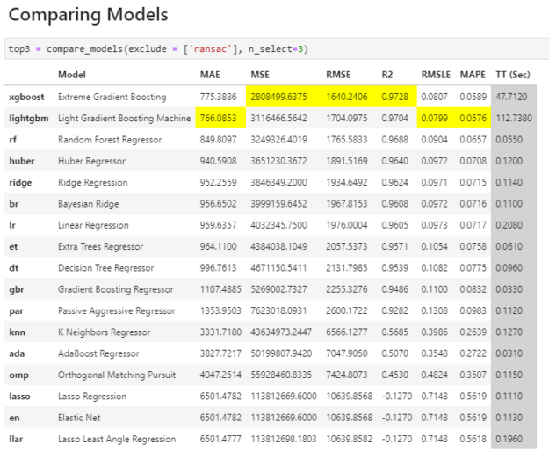The width and height of the screenshot is (549, 459).
Task: Click highlighted RMSLE value 0.0799
Action: 434,119
